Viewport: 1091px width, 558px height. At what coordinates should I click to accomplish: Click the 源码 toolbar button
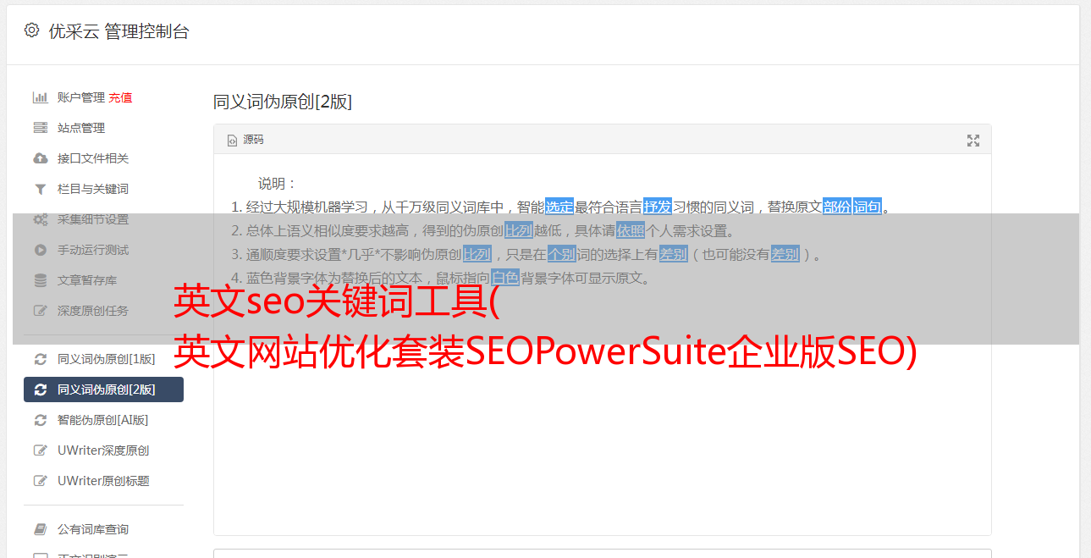(x=245, y=140)
